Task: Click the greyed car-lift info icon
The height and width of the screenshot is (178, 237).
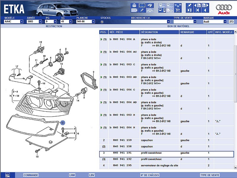Action: click(x=150, y=10)
